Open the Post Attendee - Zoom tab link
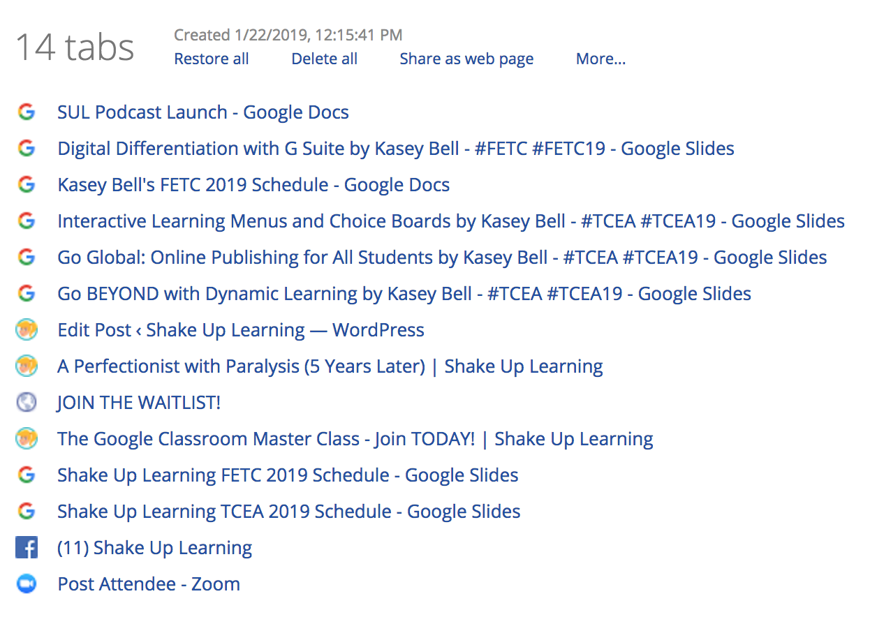877x617 pixels. point(149,584)
